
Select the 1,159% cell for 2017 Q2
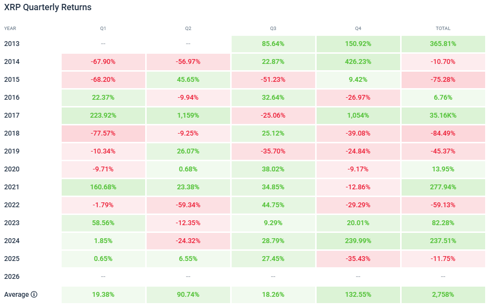point(188,115)
